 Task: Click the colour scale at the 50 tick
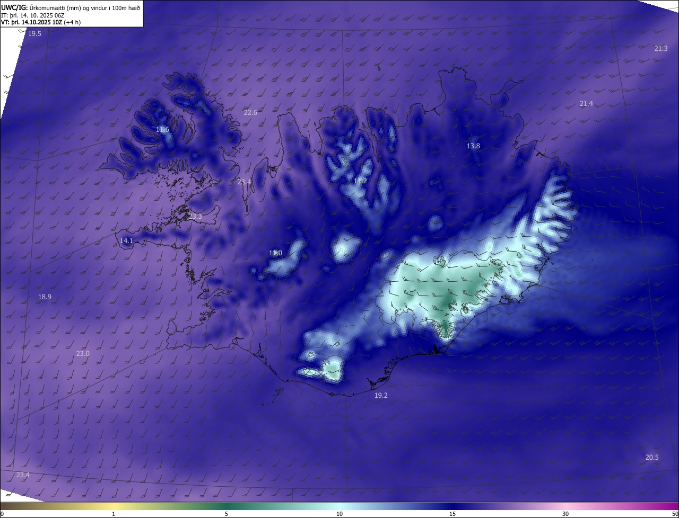pyautogui.click(x=675, y=514)
